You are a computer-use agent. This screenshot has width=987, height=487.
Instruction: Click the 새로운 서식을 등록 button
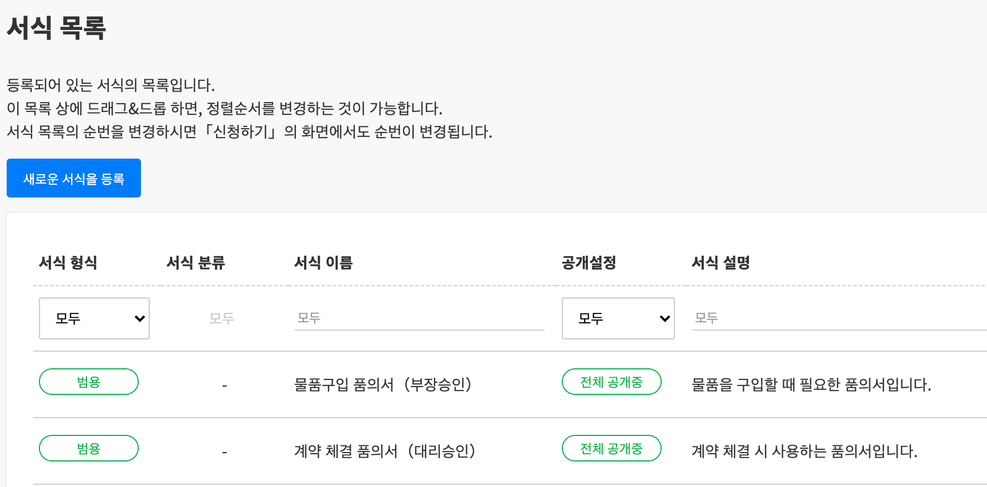pyautogui.click(x=74, y=178)
